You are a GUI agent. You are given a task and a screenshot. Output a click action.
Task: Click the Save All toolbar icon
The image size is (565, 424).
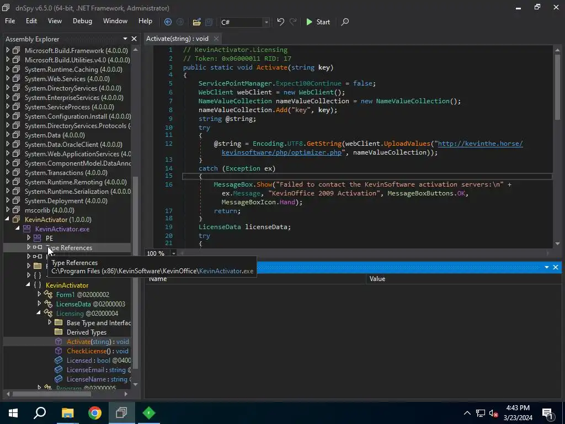tap(209, 22)
